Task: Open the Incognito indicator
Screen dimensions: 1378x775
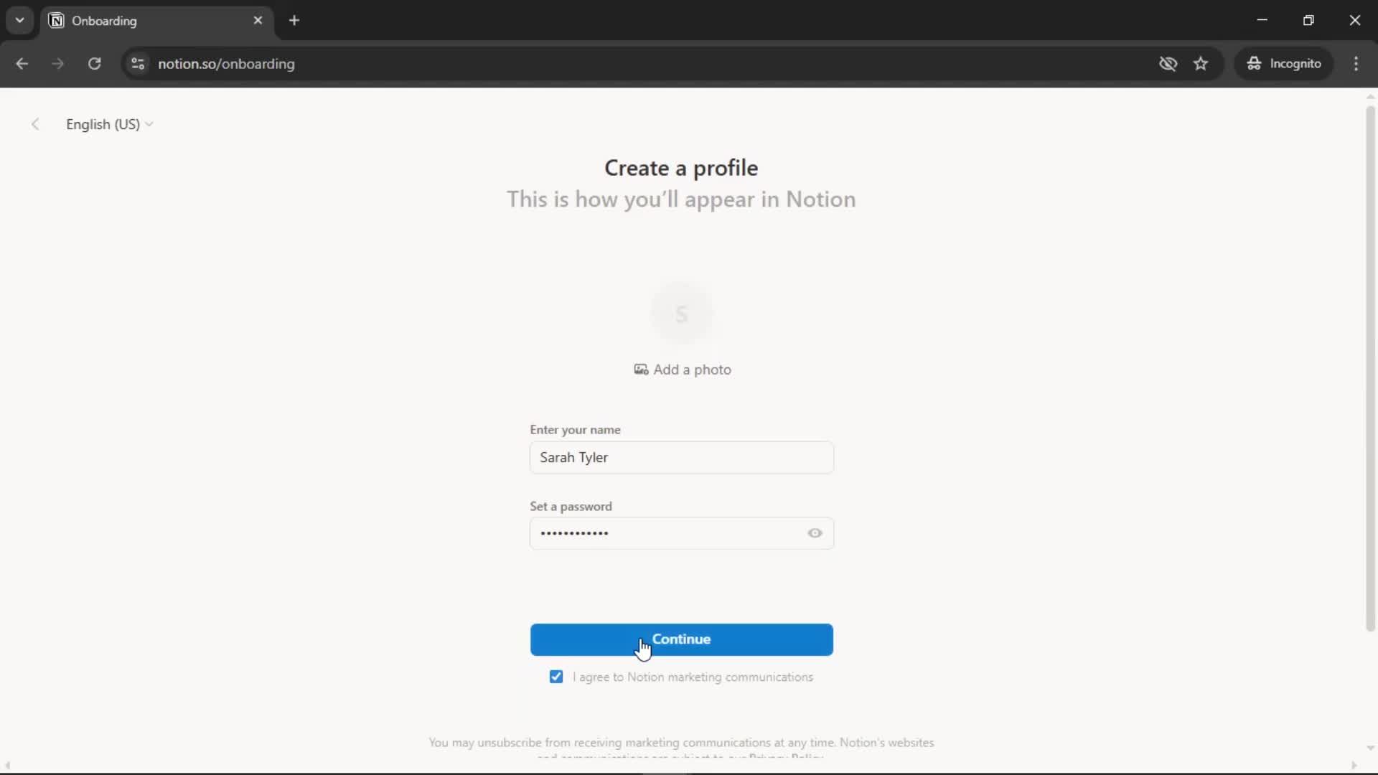Action: coord(1284,64)
